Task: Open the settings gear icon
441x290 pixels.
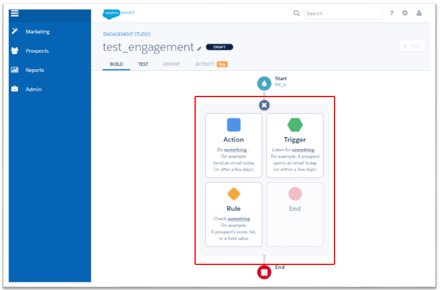Action: (405, 13)
